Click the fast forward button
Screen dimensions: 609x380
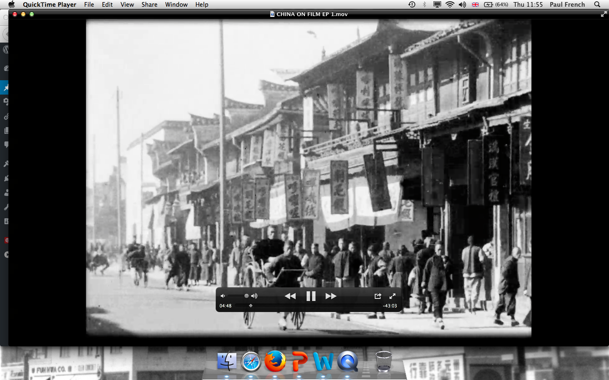pyautogui.click(x=331, y=296)
